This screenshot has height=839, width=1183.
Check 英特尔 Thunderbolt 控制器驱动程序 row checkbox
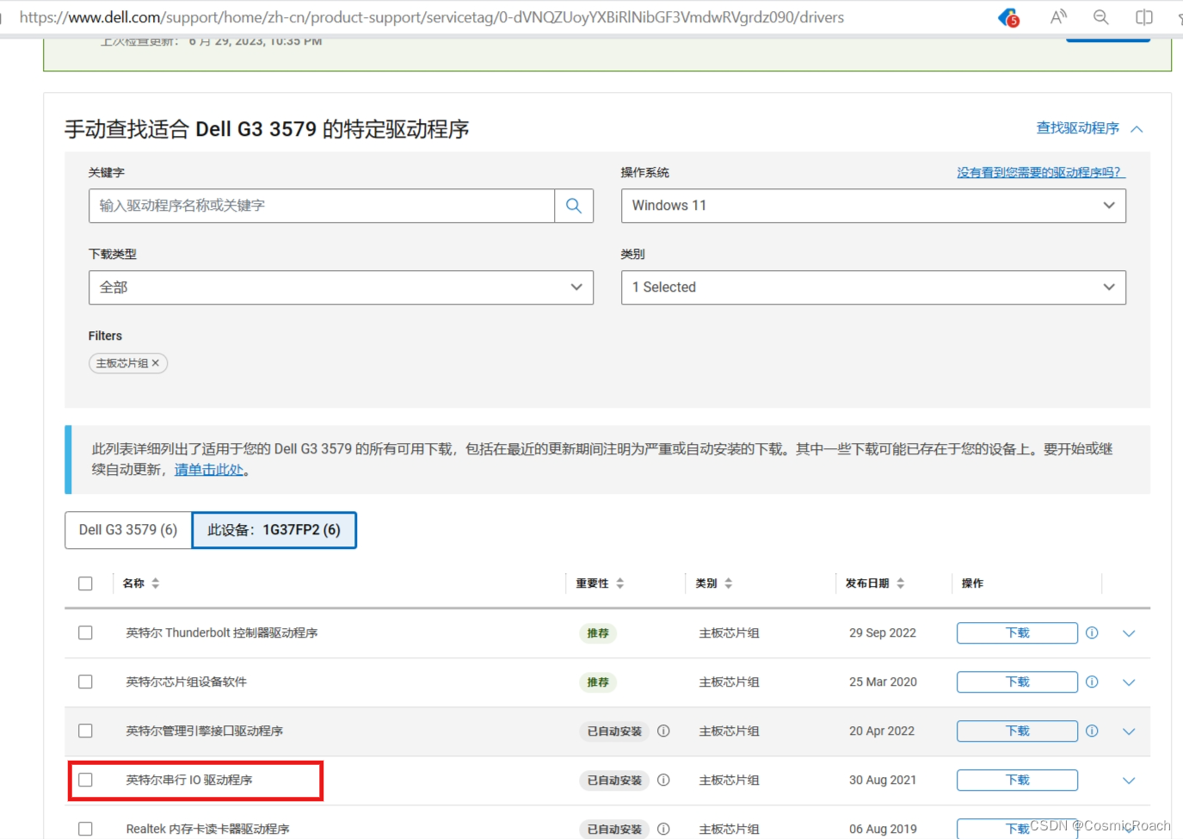[85, 632]
